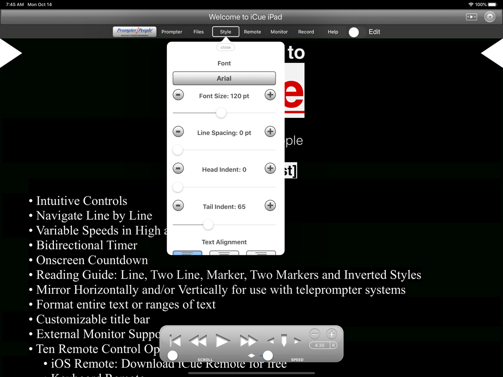Start playback with the play button
Viewport: 503px width, 377px height.
[223, 341]
